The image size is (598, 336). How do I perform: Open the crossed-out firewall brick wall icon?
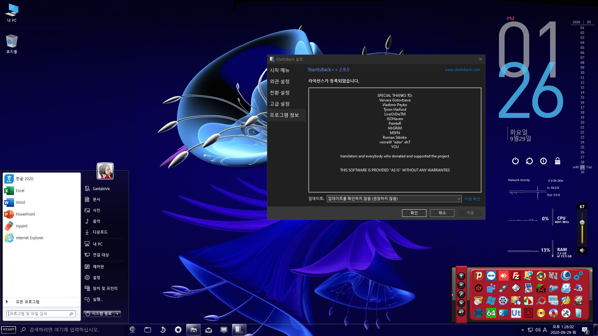(x=553, y=276)
